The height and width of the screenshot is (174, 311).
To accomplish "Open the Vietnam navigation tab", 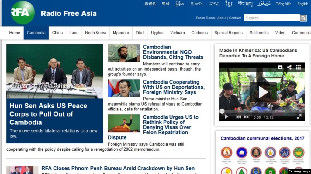I will (x=177, y=33).
